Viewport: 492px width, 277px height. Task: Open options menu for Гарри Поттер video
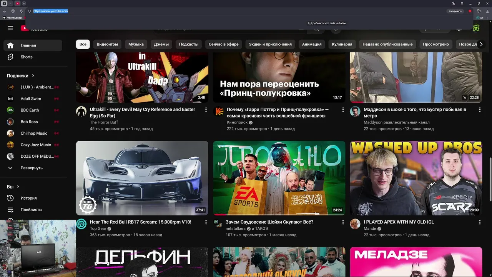pyautogui.click(x=343, y=110)
